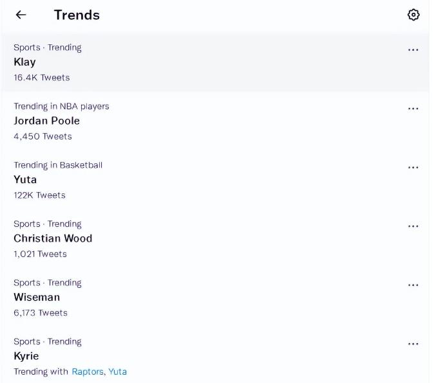Open the Wiseman trending topic
The width and height of the screenshot is (434, 383).
tap(37, 297)
